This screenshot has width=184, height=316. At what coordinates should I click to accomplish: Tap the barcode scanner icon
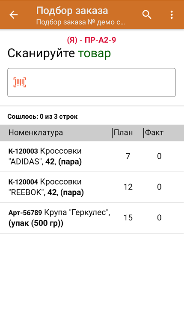[20, 82]
